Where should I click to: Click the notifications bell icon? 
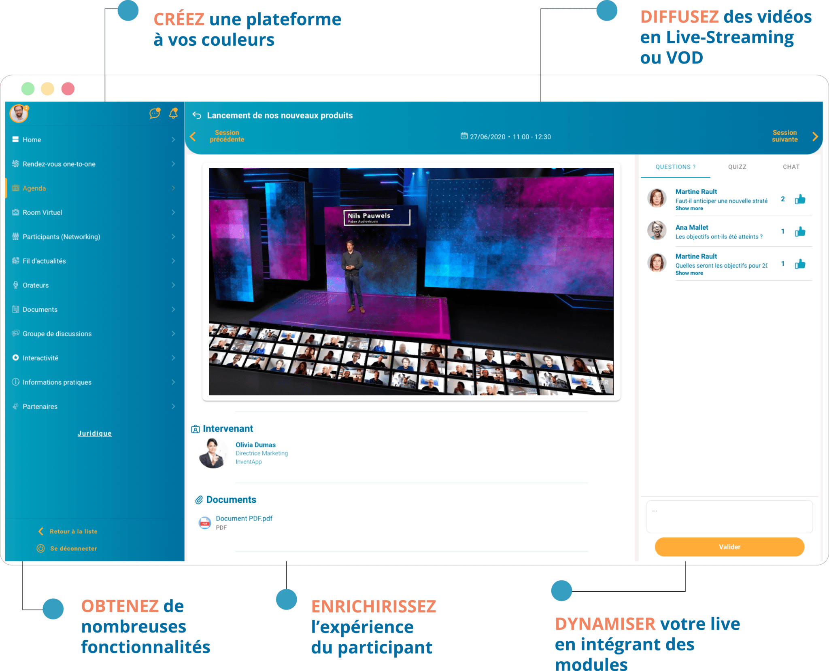[173, 113]
